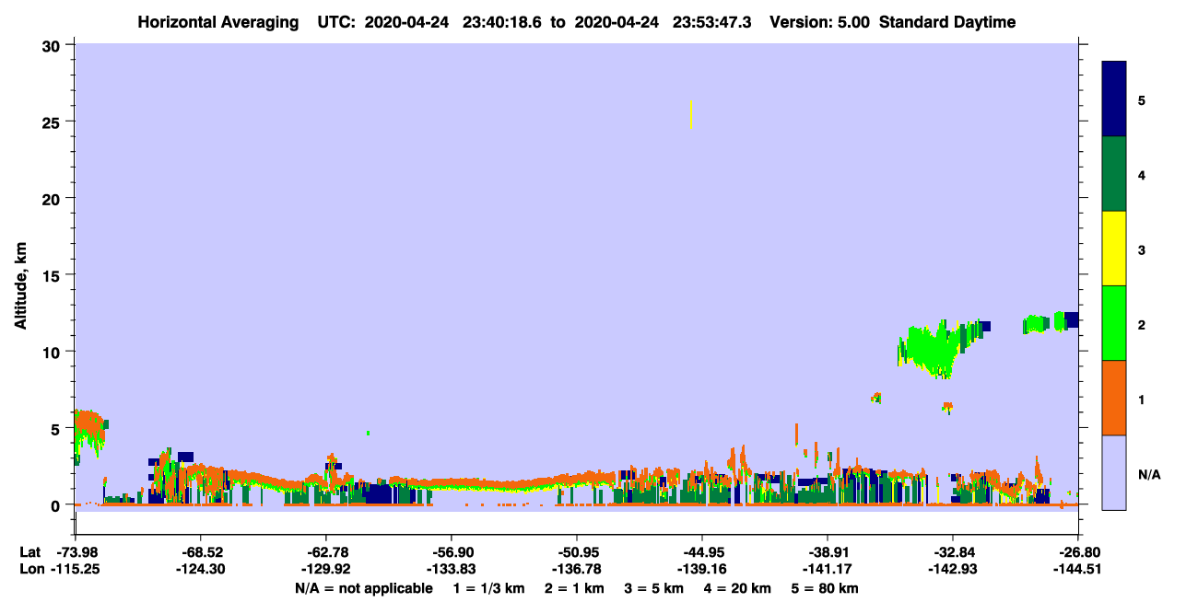Click the yellow color bar segment 3
This screenshot has width=1198, height=614.
tap(1114, 249)
